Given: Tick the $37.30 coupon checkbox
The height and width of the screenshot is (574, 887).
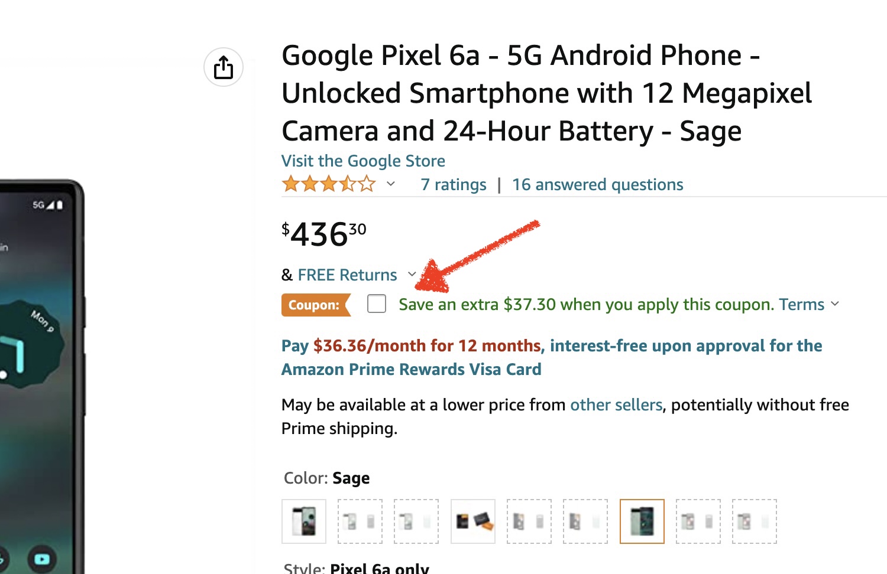Looking at the screenshot, I should tap(377, 304).
